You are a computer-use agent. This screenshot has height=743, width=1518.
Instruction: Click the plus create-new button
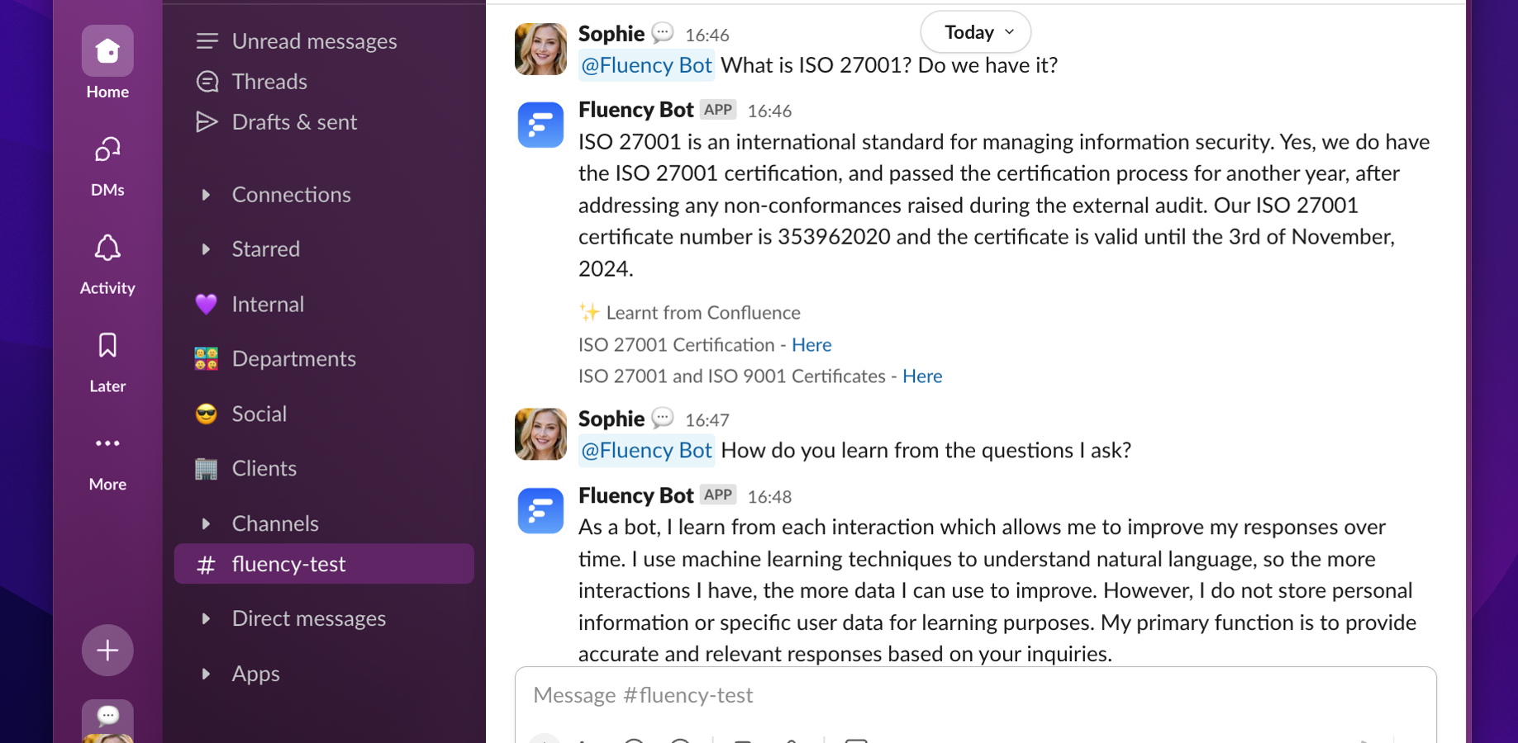point(107,651)
